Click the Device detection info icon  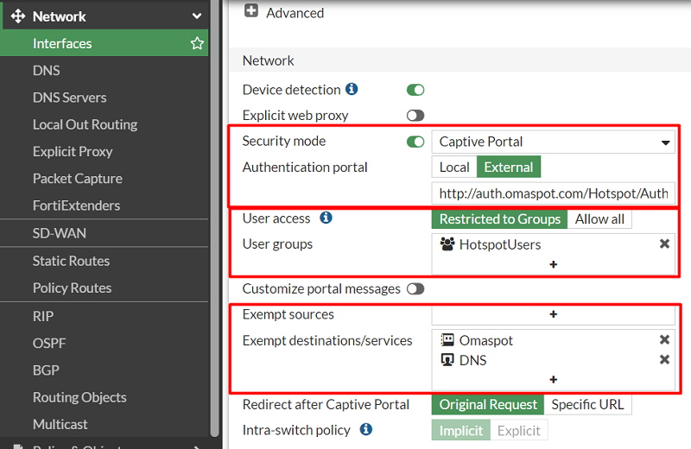tap(352, 89)
